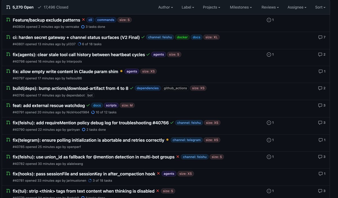Image resolution: width=338 pixels, height=198 pixels.
Task: Show the 17,496 Closed pull requests
Action: pos(53,7)
